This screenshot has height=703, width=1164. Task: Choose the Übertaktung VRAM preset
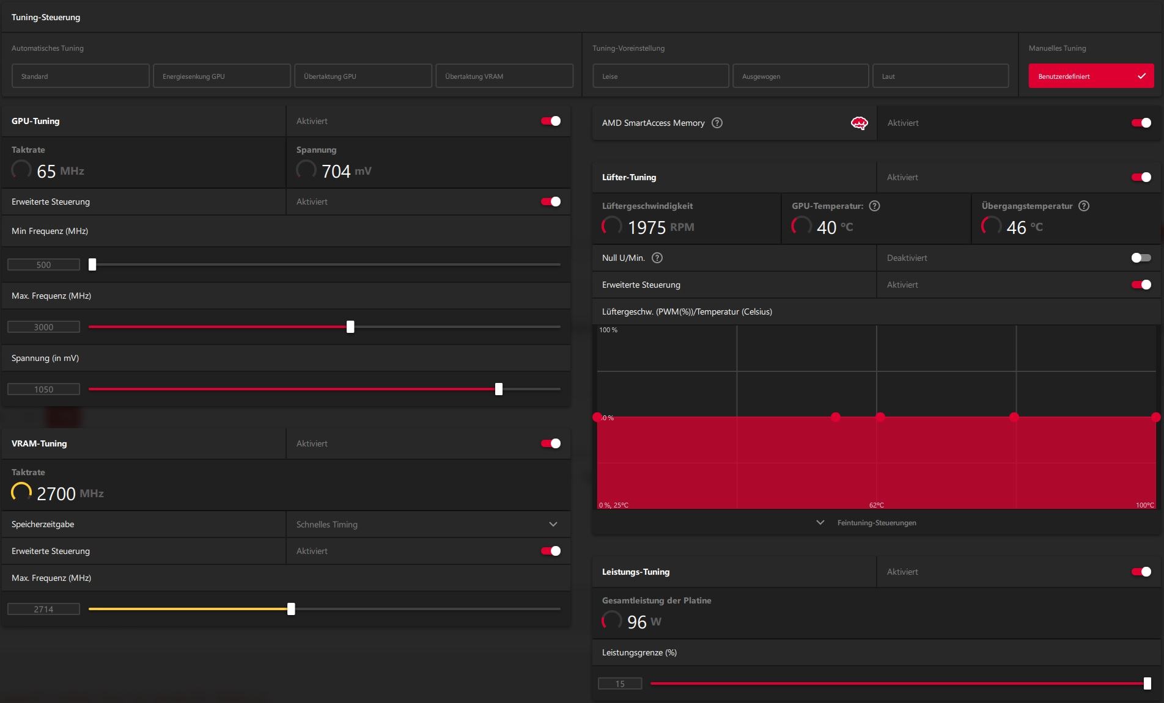pos(504,76)
